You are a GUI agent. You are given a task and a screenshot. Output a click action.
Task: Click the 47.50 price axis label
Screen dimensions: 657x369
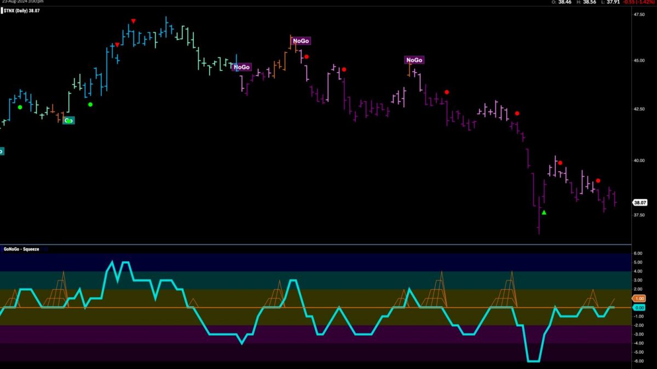tap(639, 15)
